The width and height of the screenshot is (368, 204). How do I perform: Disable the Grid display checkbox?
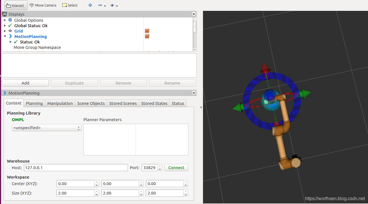pyautogui.click(x=147, y=31)
